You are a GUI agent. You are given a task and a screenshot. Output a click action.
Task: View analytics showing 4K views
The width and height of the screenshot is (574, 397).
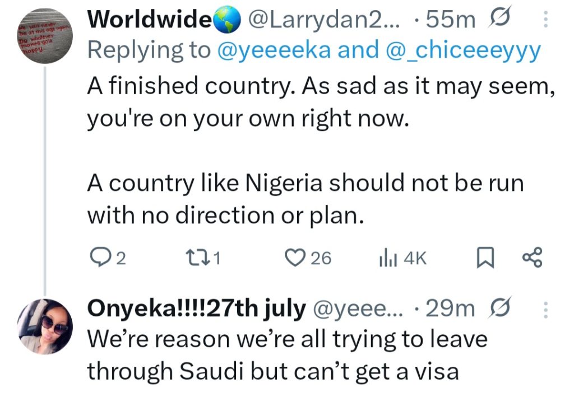(x=386, y=258)
